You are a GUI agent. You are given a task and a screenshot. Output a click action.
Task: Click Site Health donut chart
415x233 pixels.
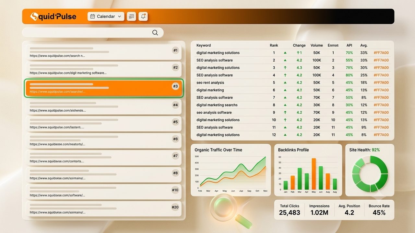pyautogui.click(x=370, y=173)
